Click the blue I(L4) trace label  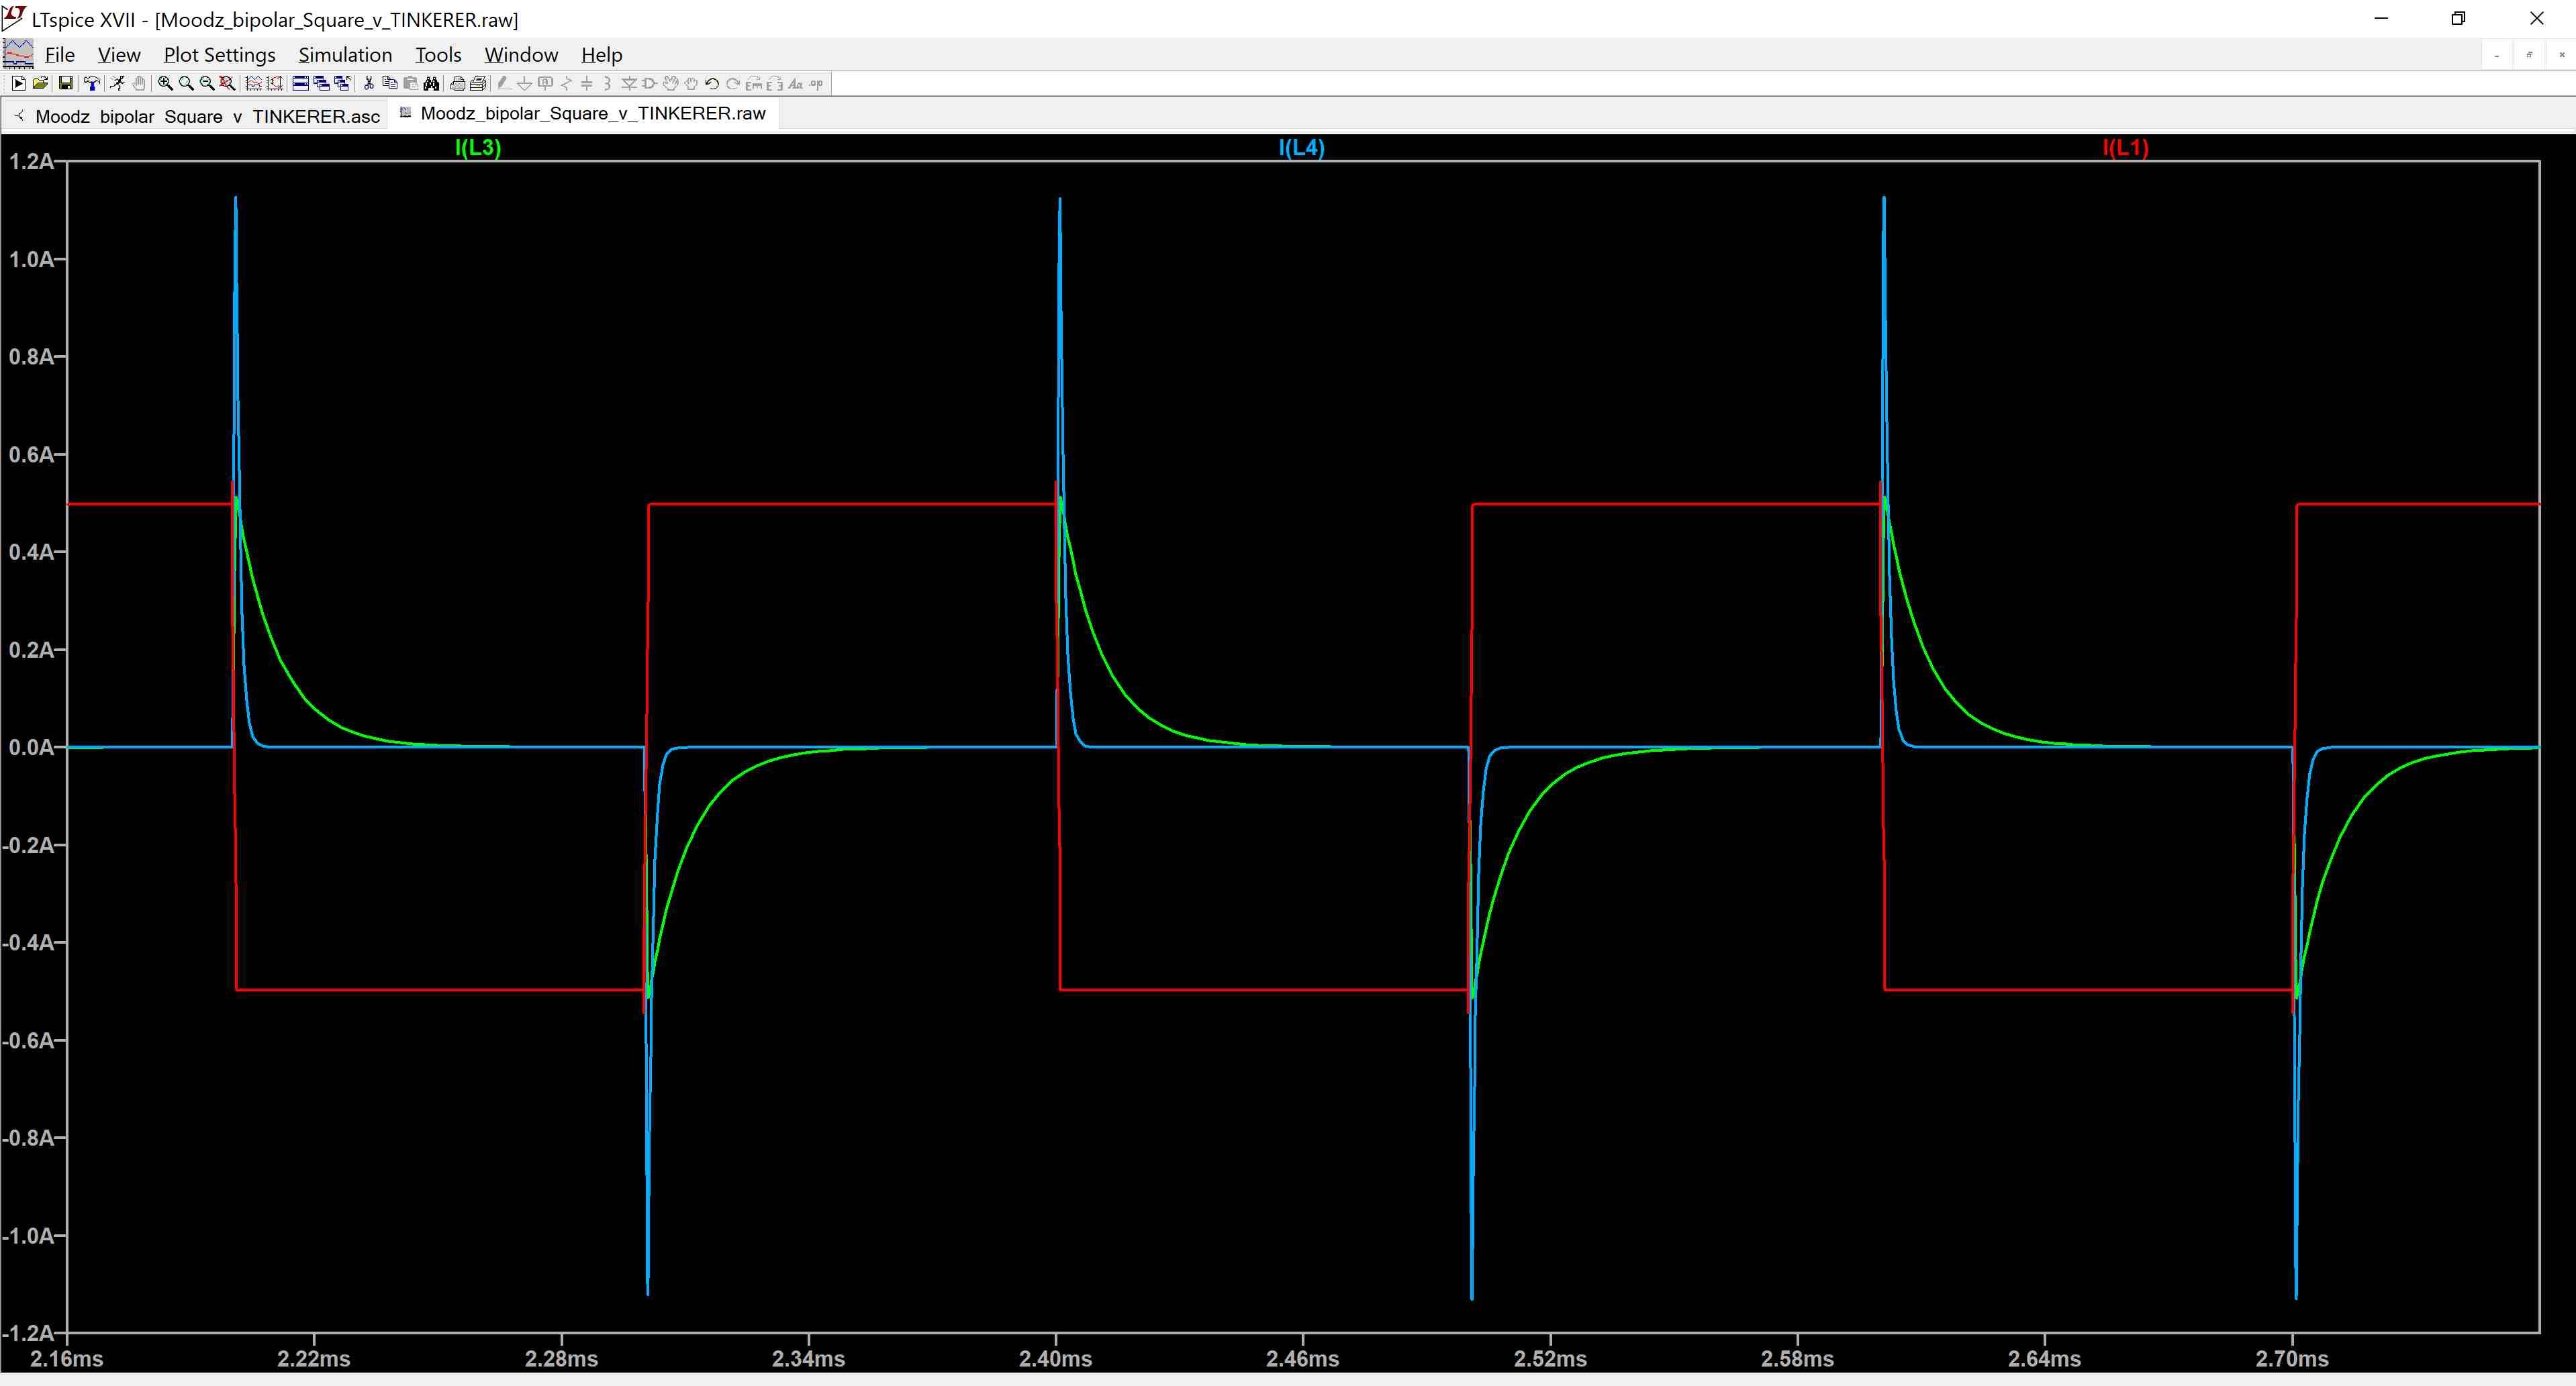[x=1301, y=148]
